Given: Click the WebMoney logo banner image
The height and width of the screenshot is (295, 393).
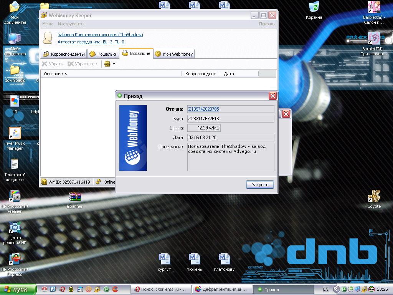Looking at the screenshot, I should point(133,138).
